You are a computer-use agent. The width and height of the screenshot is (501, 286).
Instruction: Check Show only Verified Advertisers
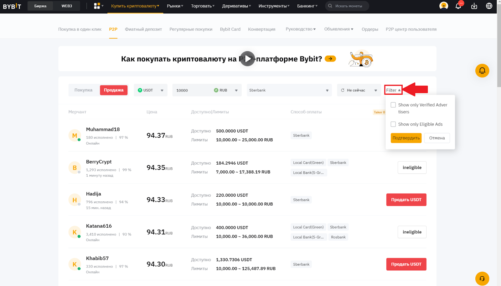[x=393, y=105]
